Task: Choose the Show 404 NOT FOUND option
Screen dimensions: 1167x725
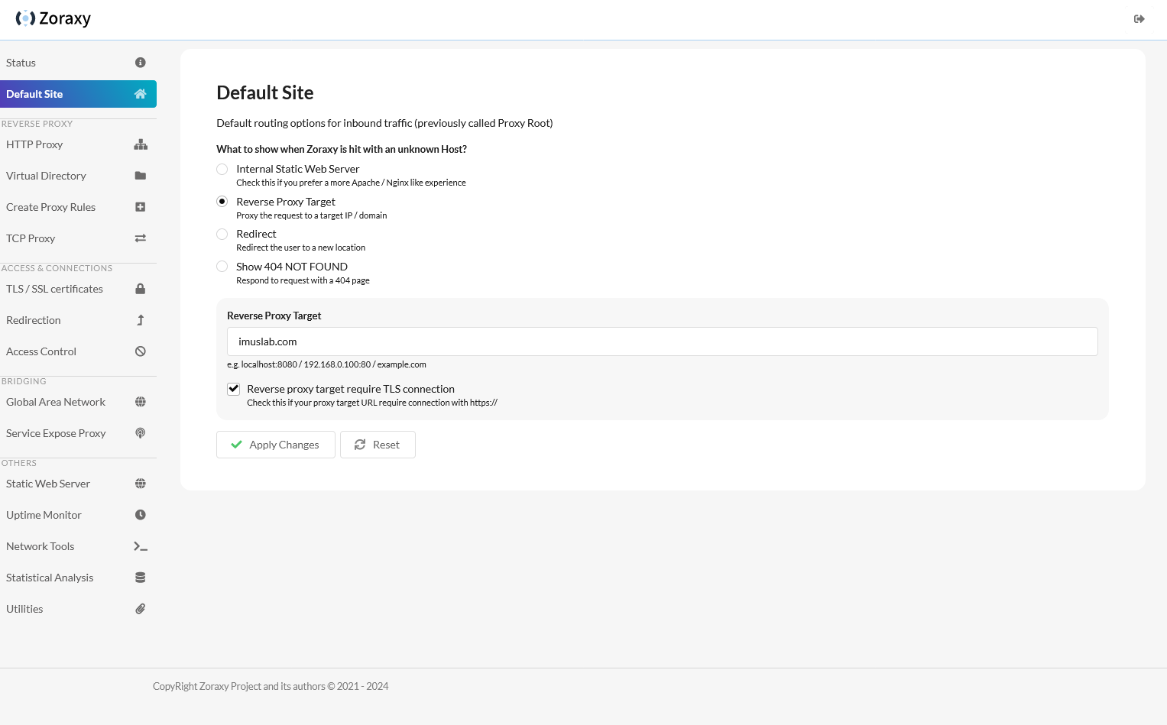Action: click(x=222, y=266)
